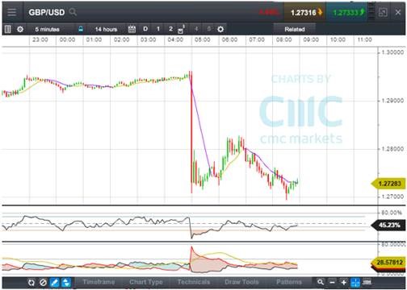407x290 pixels.
Task: Click the refresh chart icon
Action: (31, 283)
